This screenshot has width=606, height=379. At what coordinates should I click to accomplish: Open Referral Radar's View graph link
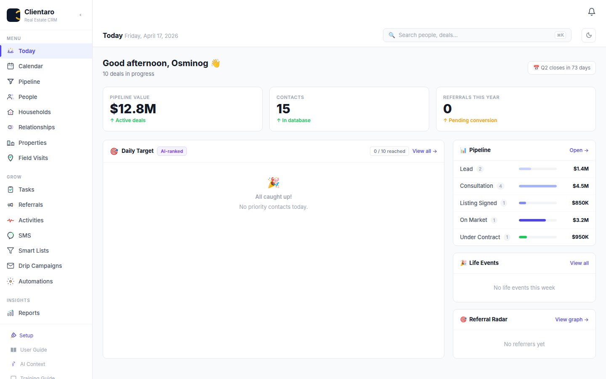[x=571, y=319]
